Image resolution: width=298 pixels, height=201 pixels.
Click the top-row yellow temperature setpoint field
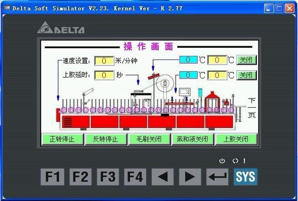click(217, 60)
